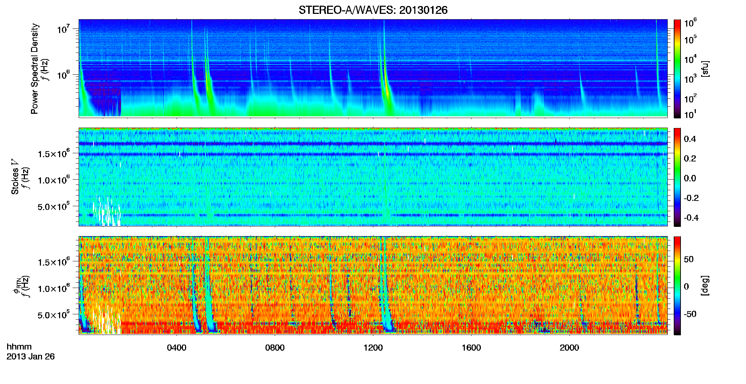Click the Stokes V axis label
This screenshot has height=384, width=746.
pyautogui.click(x=15, y=177)
